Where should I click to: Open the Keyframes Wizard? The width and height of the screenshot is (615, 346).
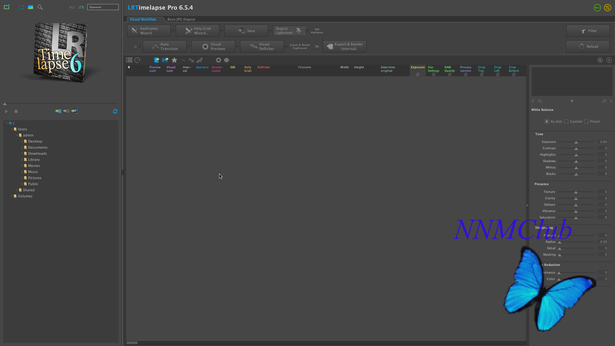tap(149, 31)
